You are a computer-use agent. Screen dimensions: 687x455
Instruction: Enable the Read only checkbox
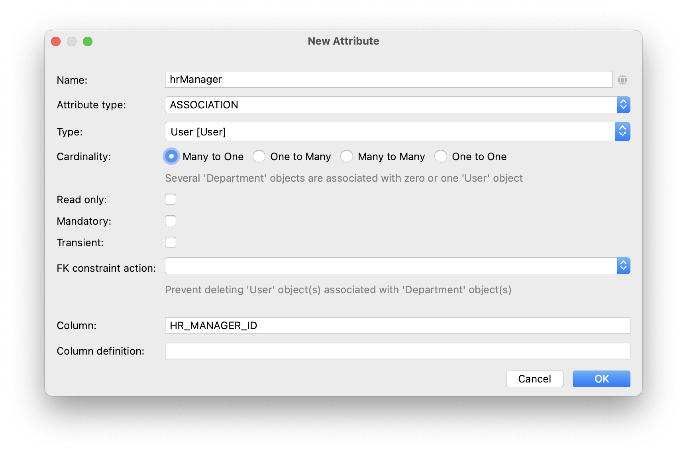pyautogui.click(x=171, y=199)
